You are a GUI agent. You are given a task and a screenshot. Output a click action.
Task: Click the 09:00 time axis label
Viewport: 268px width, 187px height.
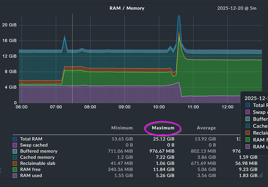(124, 107)
